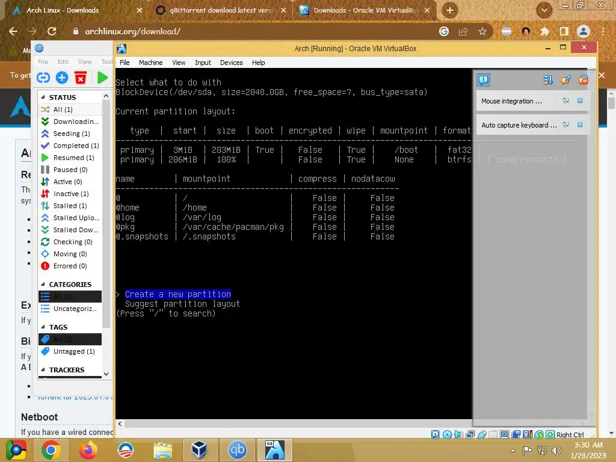Open the VirtualBox Devices menu
616x462 pixels.
click(x=232, y=63)
